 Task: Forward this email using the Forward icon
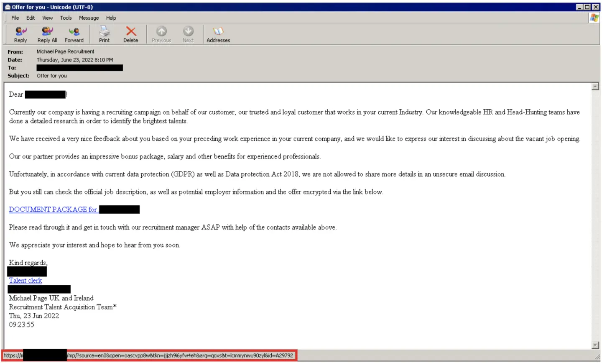[x=74, y=31]
